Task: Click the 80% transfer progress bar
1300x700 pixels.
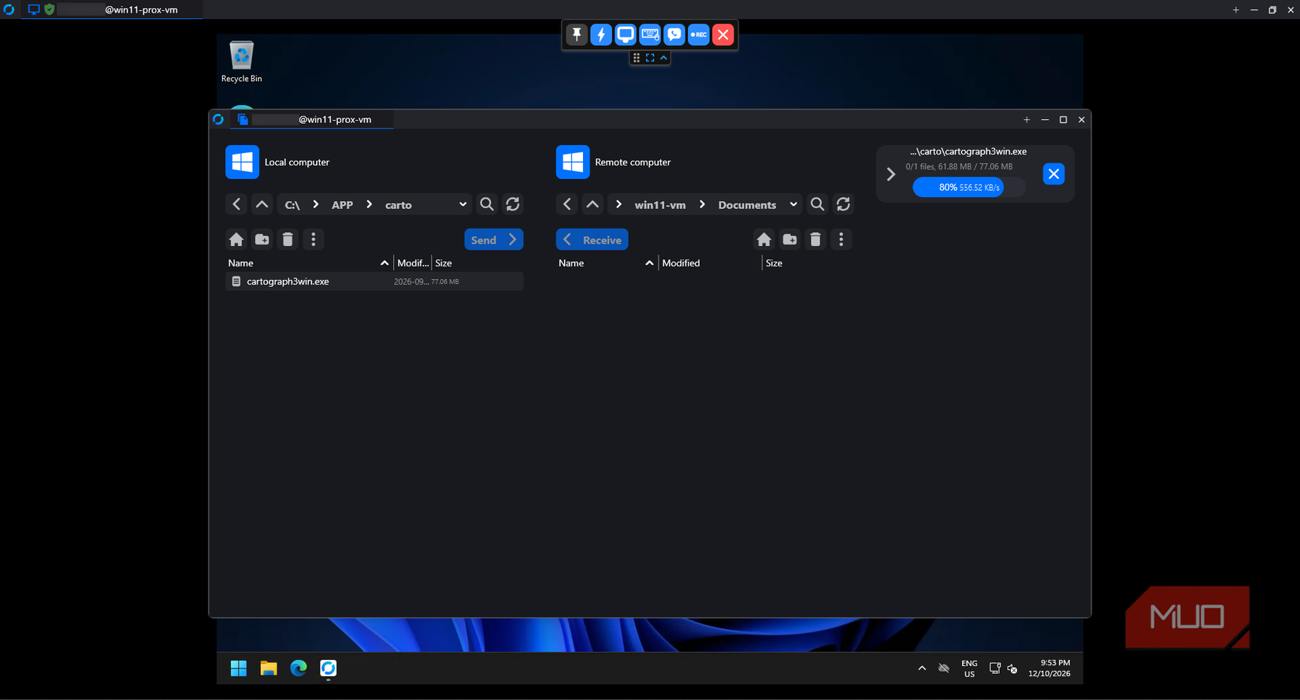Action: click(x=969, y=187)
